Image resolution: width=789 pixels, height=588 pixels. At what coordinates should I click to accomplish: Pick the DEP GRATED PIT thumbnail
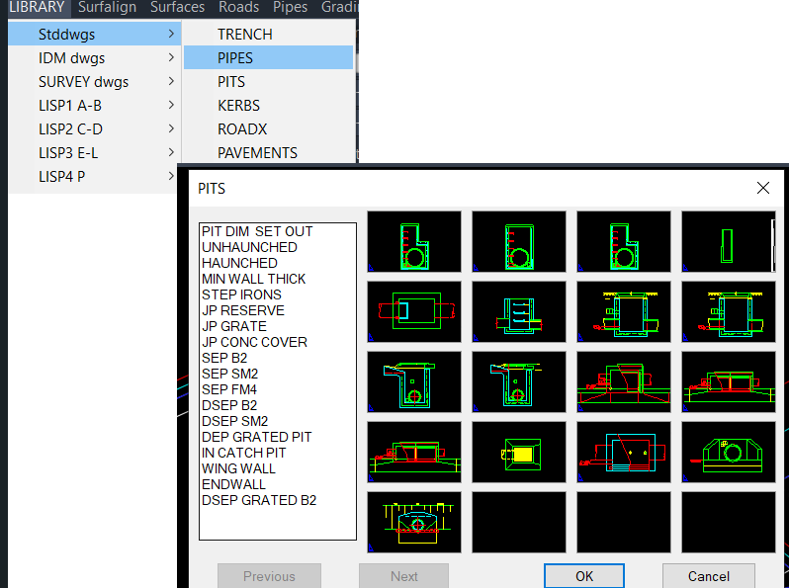coord(519,453)
